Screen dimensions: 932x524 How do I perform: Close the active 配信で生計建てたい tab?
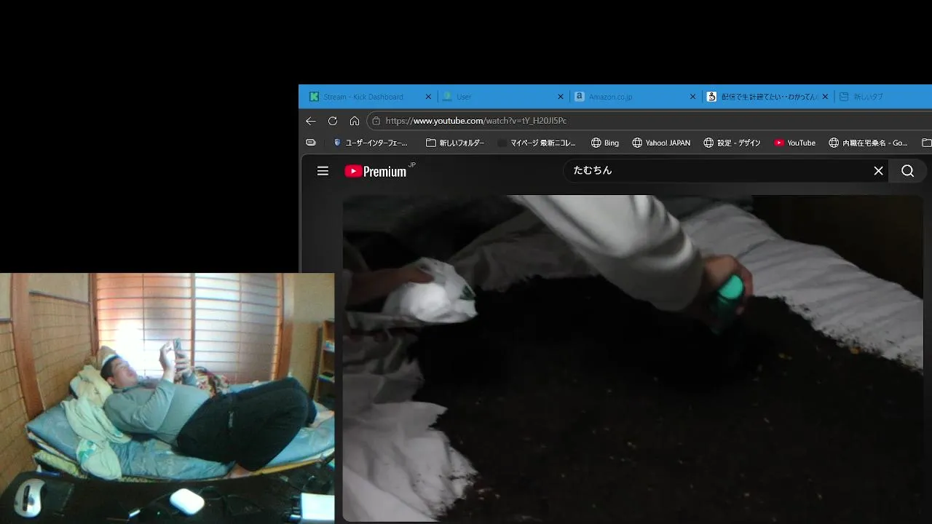coord(825,97)
